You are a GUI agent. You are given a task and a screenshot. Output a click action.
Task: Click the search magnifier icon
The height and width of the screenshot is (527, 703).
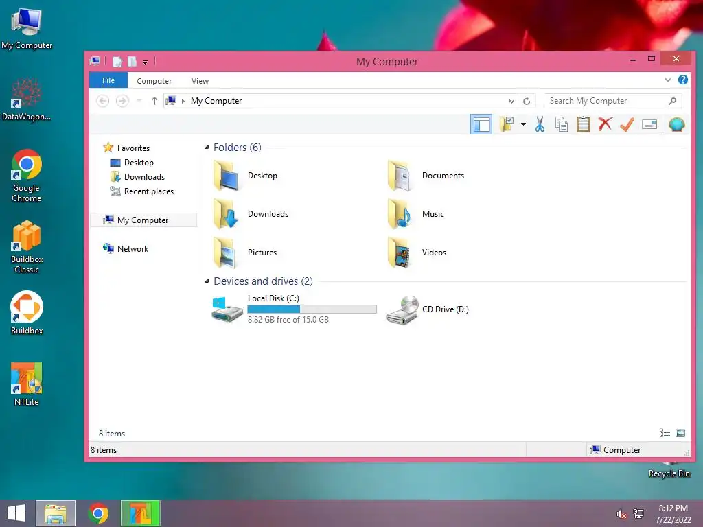coord(673,101)
